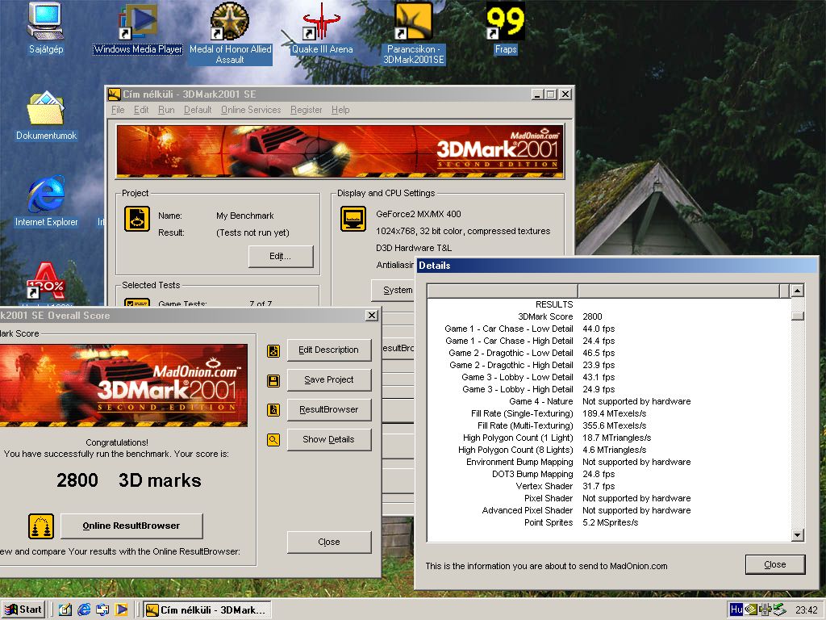The width and height of the screenshot is (826, 620).
Task: Launch Internet Explorer from the desktop
Action: tap(46, 202)
